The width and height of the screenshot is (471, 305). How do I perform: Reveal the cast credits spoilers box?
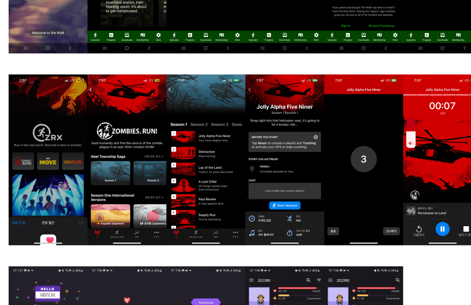click(285, 190)
